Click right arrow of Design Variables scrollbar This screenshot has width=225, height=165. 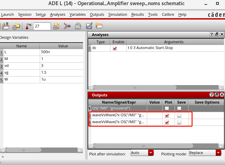tap(80, 150)
